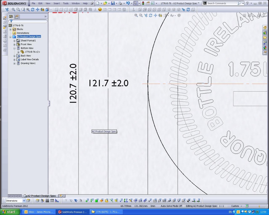
Task: Click the line thickness icon
Action: point(47,200)
